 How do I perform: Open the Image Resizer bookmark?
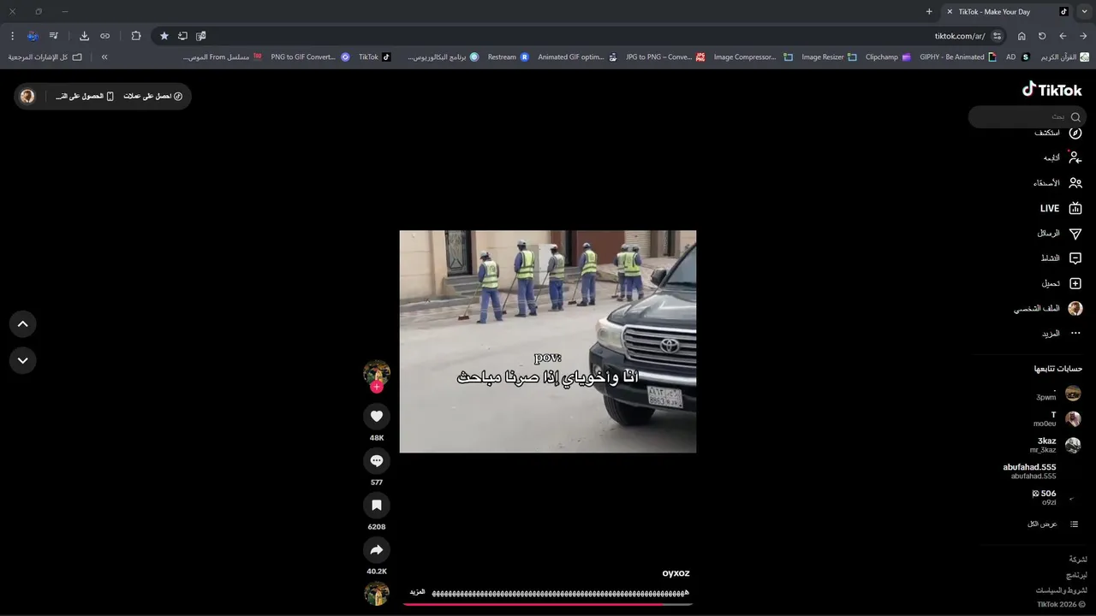pyautogui.click(x=829, y=57)
